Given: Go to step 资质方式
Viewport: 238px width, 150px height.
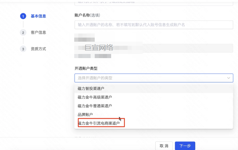Looking at the screenshot, I should [x=38, y=49].
